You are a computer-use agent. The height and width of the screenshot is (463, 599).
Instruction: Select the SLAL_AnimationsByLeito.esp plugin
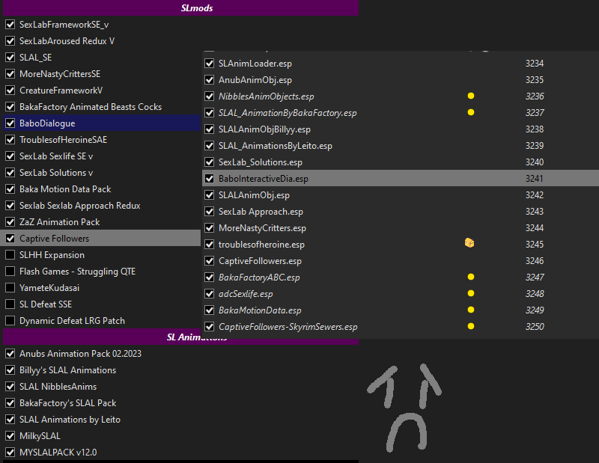click(x=276, y=145)
